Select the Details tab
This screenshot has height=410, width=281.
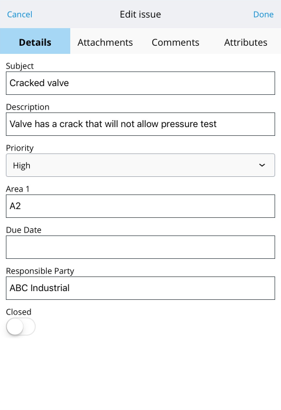point(35,42)
